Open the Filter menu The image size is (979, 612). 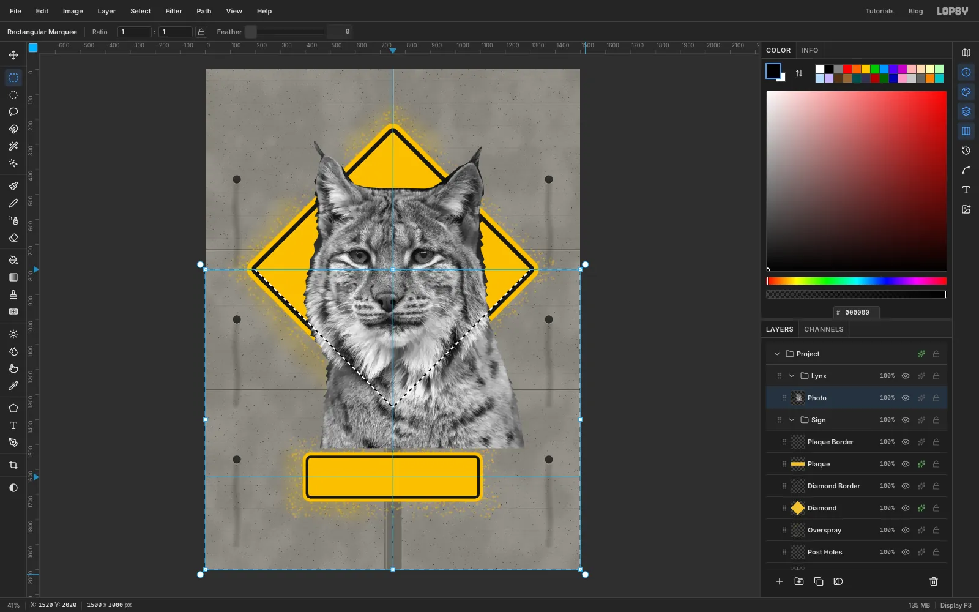click(174, 11)
